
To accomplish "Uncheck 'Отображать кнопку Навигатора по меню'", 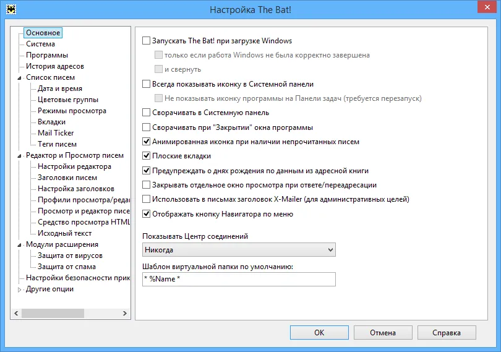I will pyautogui.click(x=146, y=214).
